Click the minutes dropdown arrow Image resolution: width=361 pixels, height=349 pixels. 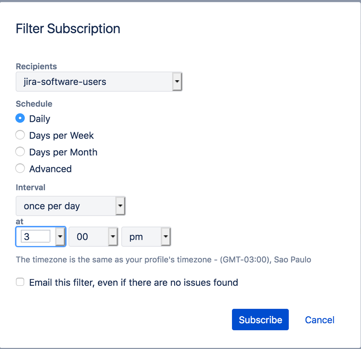coord(112,237)
